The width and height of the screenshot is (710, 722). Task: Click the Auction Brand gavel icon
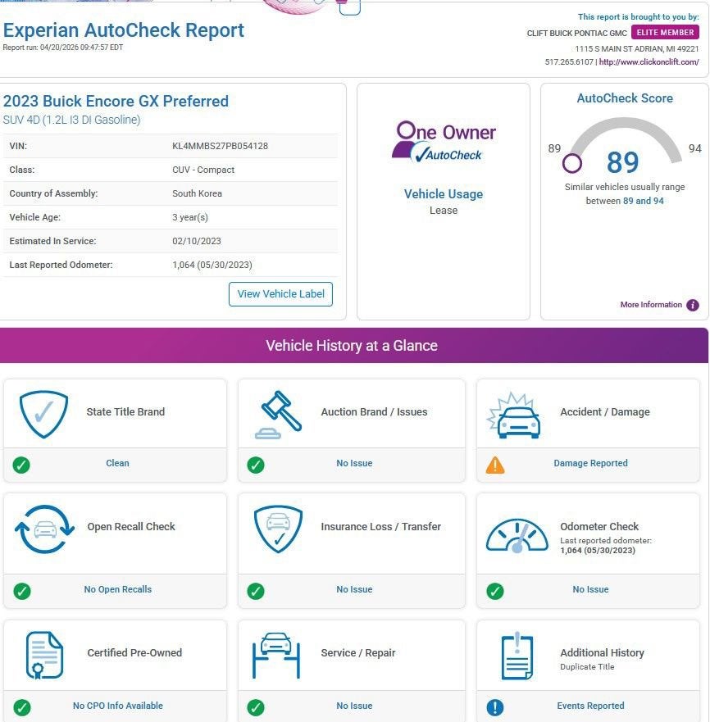tap(277, 414)
